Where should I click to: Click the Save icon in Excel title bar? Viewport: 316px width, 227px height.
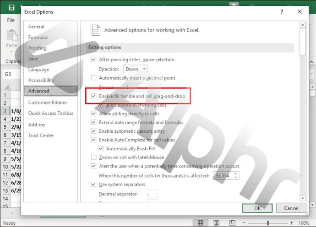[x=11, y=8]
